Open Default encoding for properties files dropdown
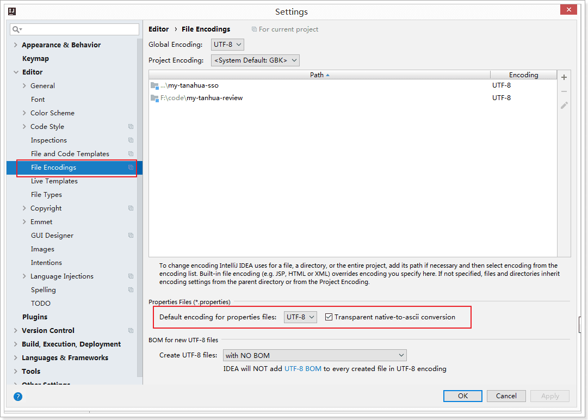Viewport: 588px width, 420px height. click(300, 317)
